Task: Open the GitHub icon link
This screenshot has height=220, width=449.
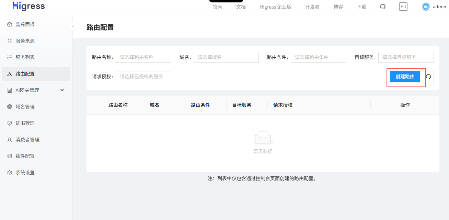Action: pyautogui.click(x=383, y=7)
